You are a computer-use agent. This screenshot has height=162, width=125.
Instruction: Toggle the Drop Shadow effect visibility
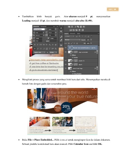(73, 74)
